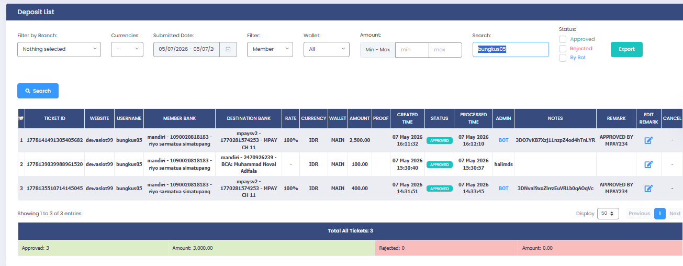The image size is (683, 266).
Task: Open the Wallet dropdown showing All
Action: click(x=327, y=49)
